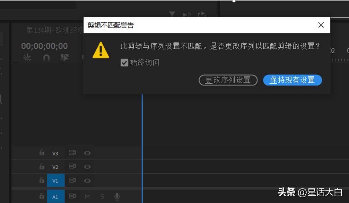Uncheck the 始终询问 checkbox
The width and height of the screenshot is (349, 203).
124,62
